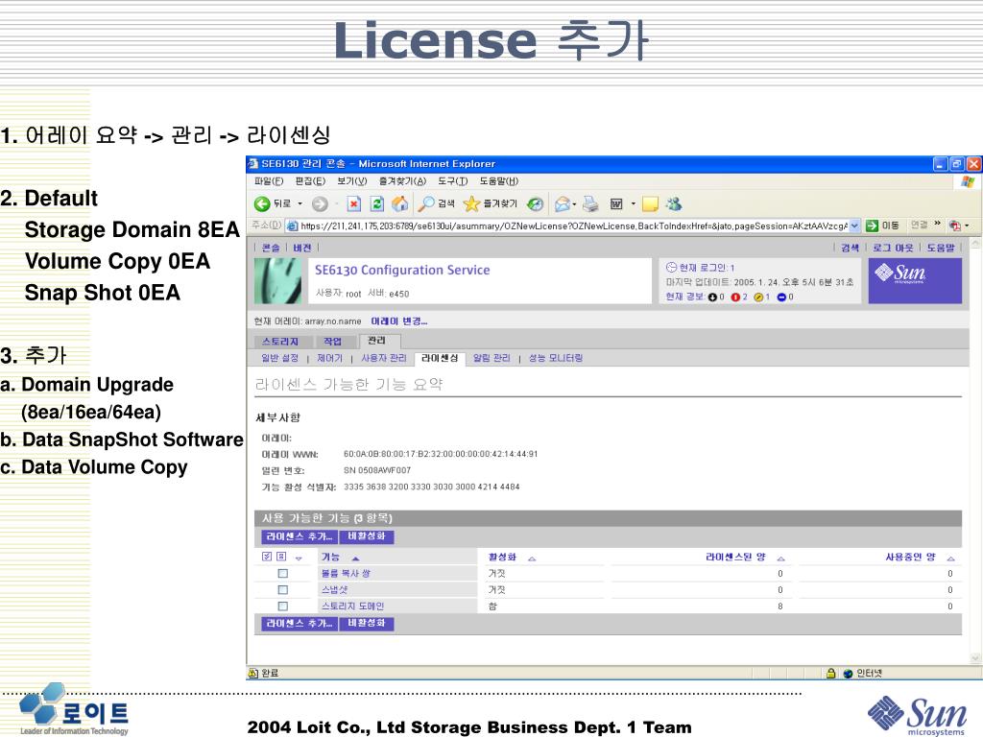
Task: Click the PDF toolbar icon beside 연결
Action: pos(955,226)
